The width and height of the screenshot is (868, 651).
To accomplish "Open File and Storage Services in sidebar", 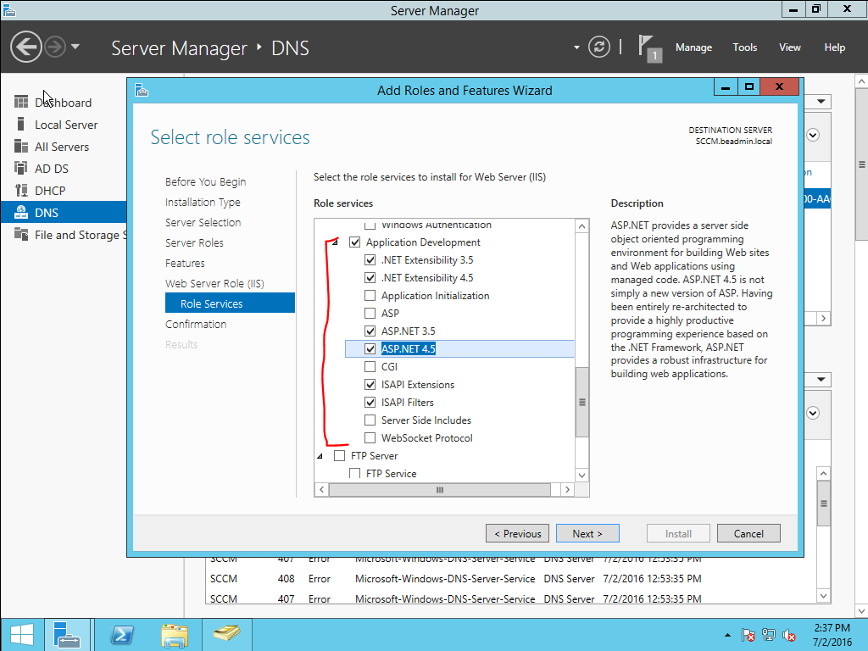I will (x=70, y=235).
